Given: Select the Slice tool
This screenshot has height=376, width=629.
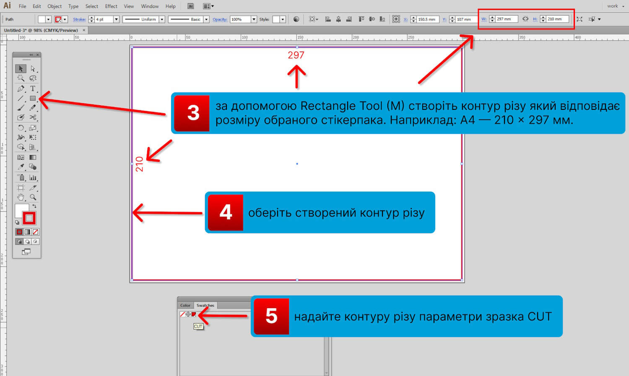Looking at the screenshot, I should (x=33, y=188).
